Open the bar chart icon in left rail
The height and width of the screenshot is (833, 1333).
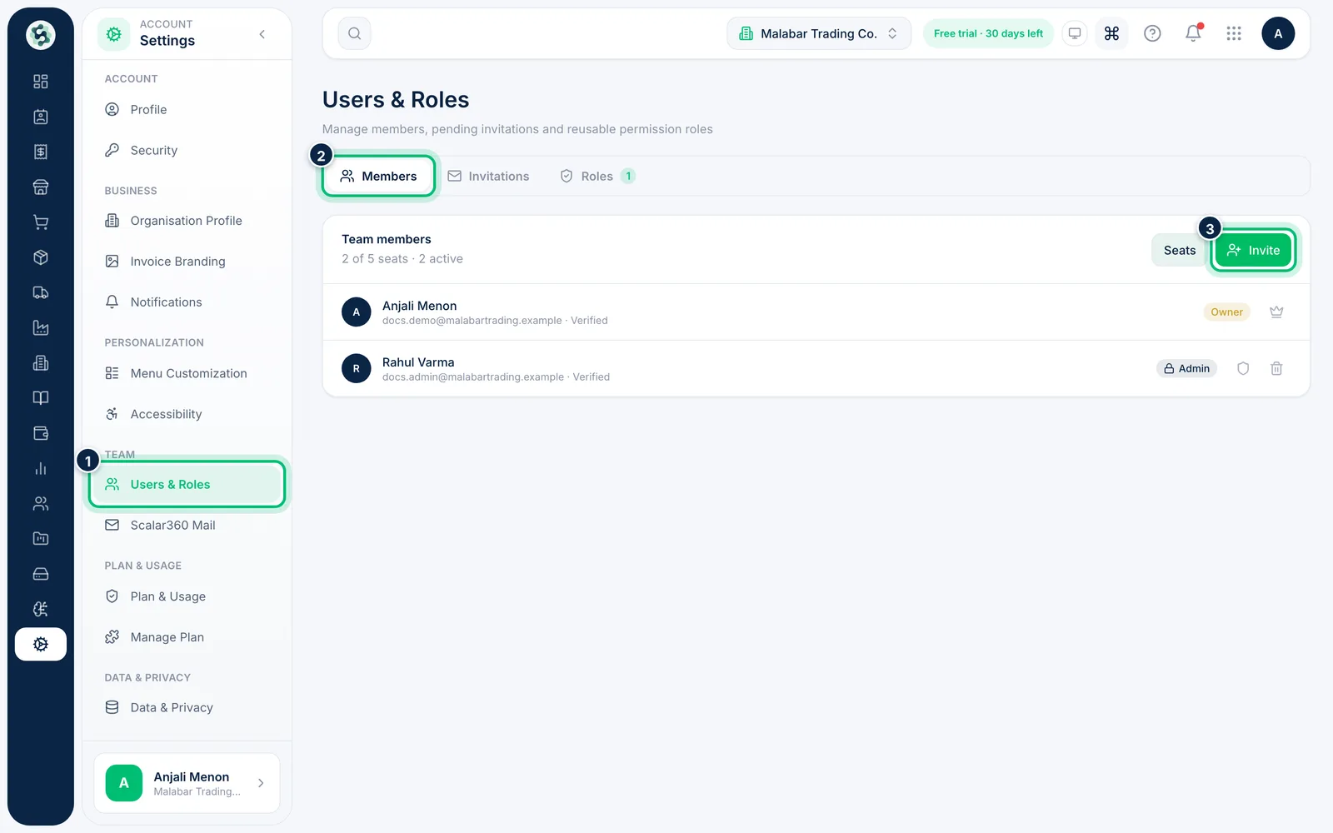click(x=40, y=468)
